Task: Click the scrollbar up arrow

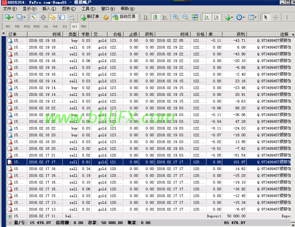Action: click(293, 34)
